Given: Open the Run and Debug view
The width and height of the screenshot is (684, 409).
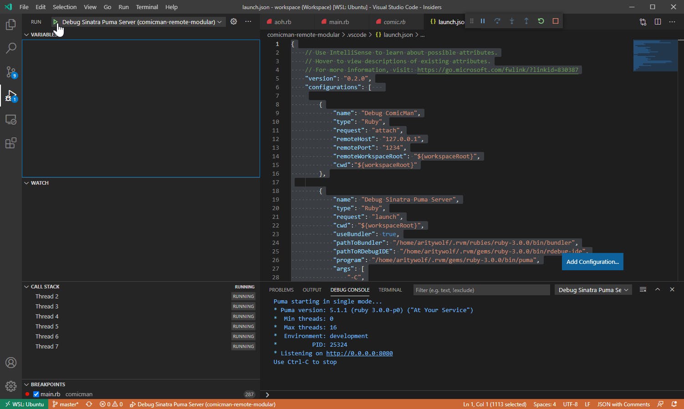Looking at the screenshot, I should 10,96.
